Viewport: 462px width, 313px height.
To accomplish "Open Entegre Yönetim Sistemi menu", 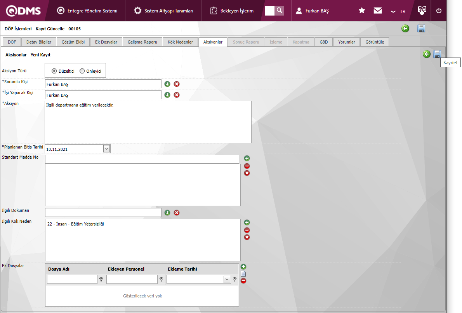I will coord(87,10).
